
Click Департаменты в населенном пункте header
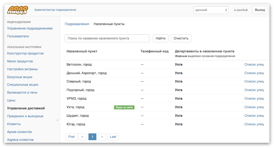[205, 51]
